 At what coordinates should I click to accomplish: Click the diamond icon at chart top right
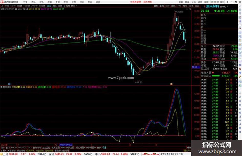click(187, 9)
